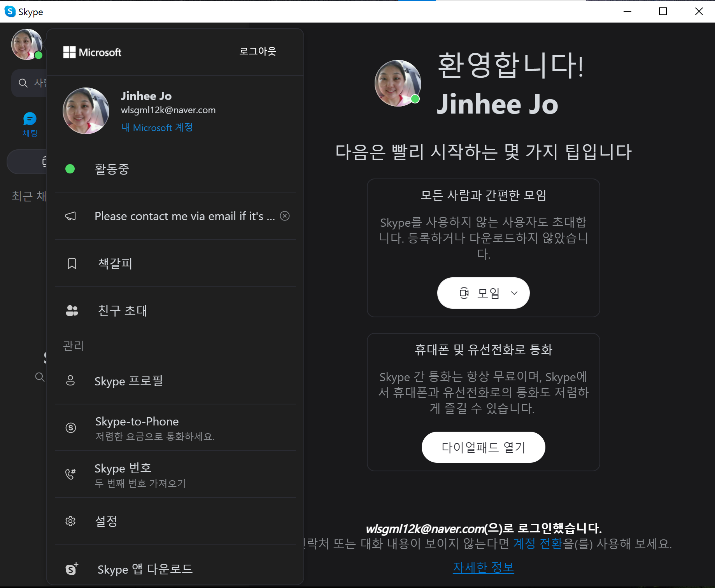This screenshot has height=588, width=715.
Task: Click the Skype 앱 다운로드 icon
Action: (71, 569)
